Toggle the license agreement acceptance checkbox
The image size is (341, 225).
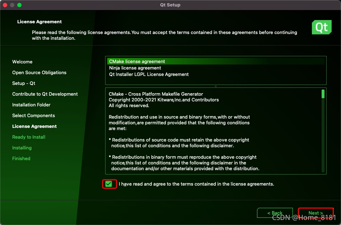108,184
